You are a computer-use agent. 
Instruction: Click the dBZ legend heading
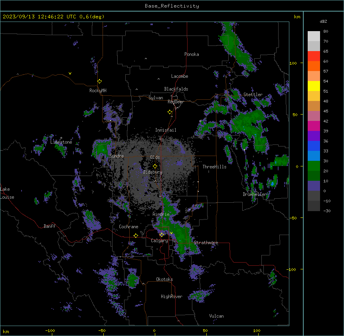[323, 21]
